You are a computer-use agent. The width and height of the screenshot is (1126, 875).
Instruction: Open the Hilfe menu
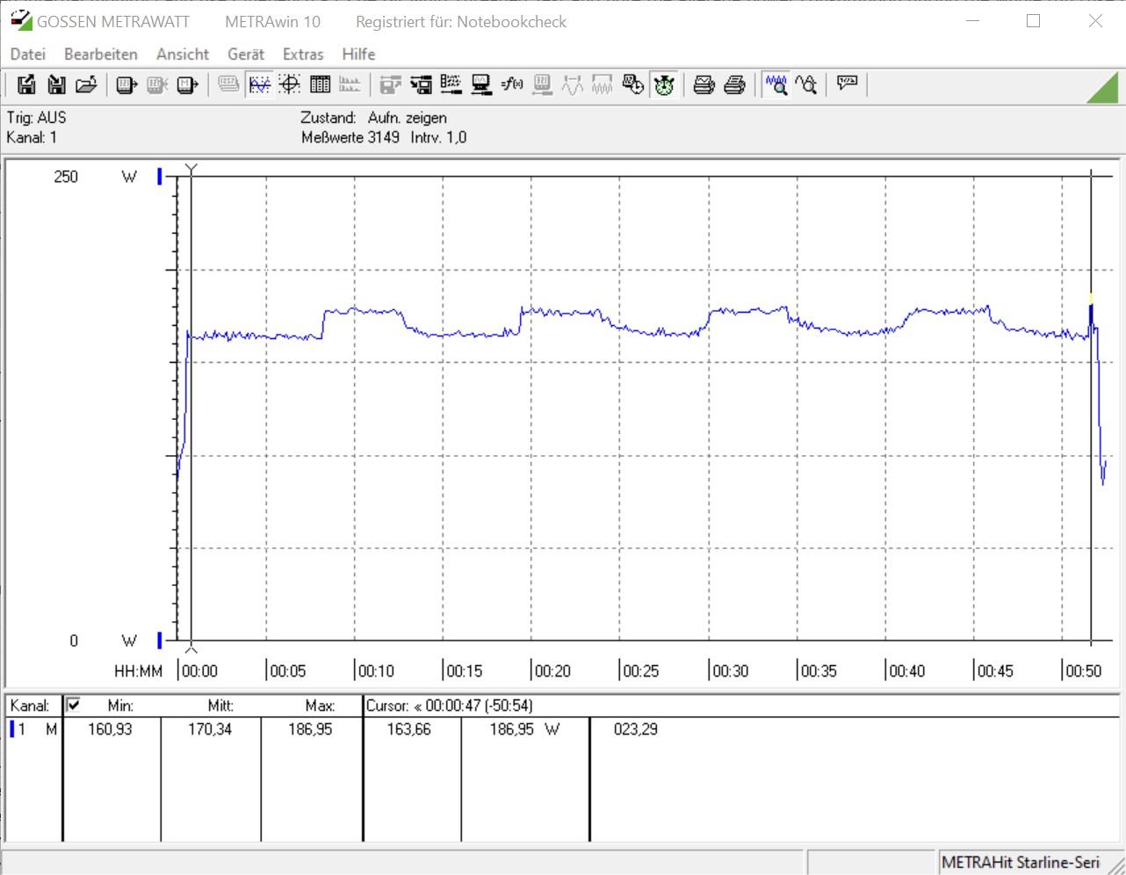coord(358,54)
